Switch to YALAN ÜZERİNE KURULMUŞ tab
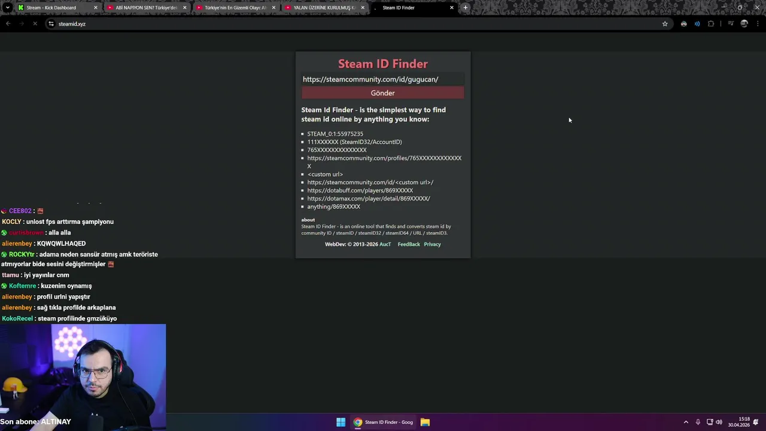This screenshot has width=766, height=431. 324,8
